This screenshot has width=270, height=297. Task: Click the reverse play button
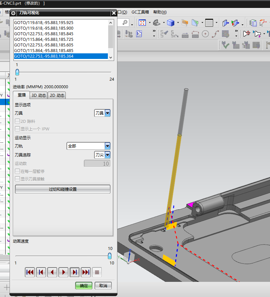[52, 272]
